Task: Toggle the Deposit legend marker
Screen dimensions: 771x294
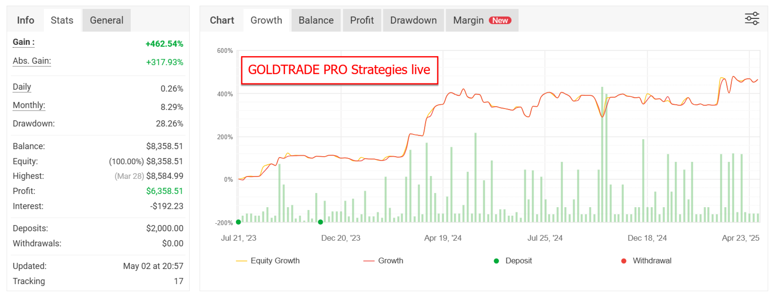Action: coord(513,260)
